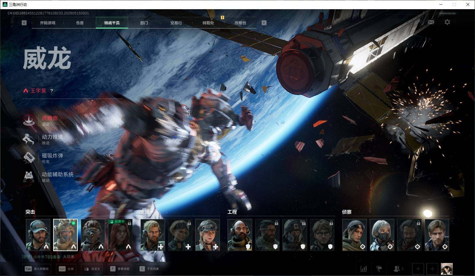Click the 磁吸炸弹 skill name
Image resolution: width=475 pixels, height=276 pixels.
52,155
